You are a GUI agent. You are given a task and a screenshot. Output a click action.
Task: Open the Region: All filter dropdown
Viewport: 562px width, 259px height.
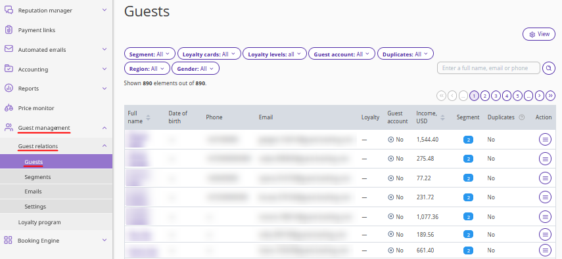pos(147,68)
